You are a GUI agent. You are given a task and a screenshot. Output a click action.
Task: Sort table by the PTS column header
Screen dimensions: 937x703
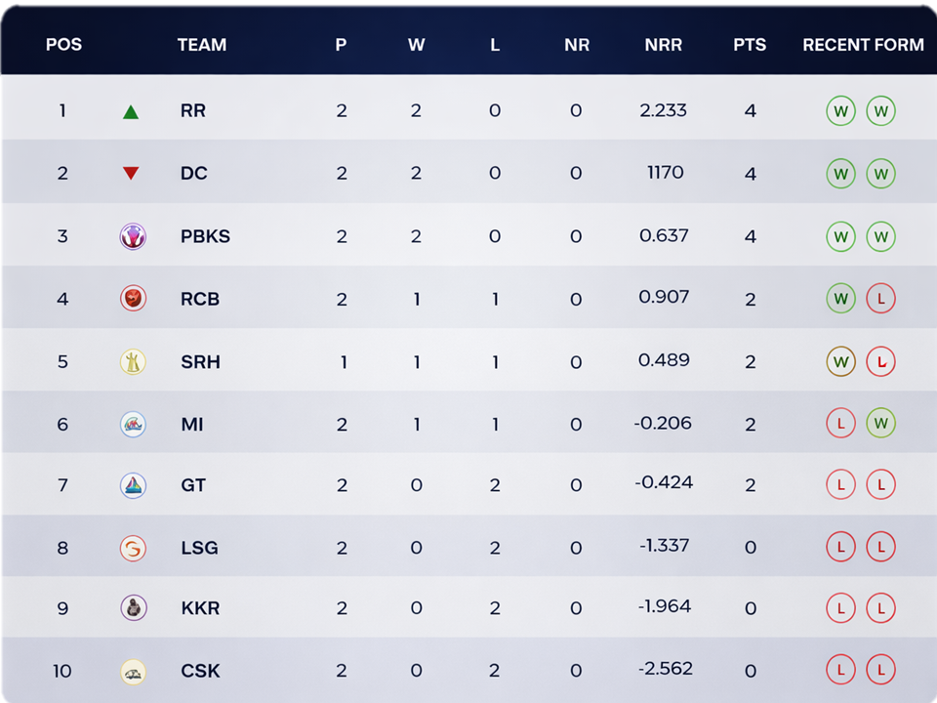(x=750, y=45)
